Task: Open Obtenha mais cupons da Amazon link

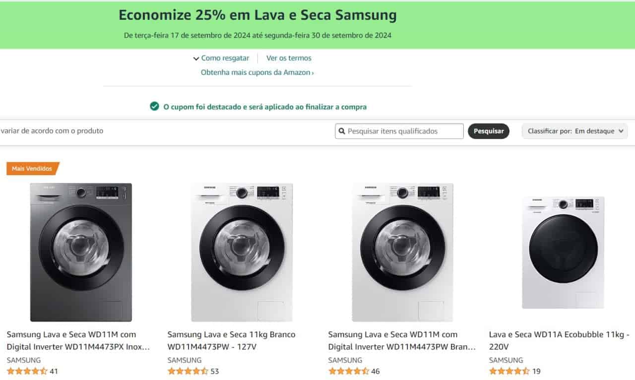Action: pos(257,72)
